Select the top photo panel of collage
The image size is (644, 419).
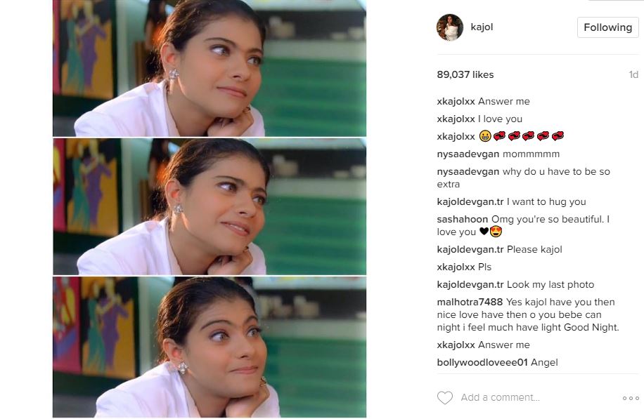(210, 68)
